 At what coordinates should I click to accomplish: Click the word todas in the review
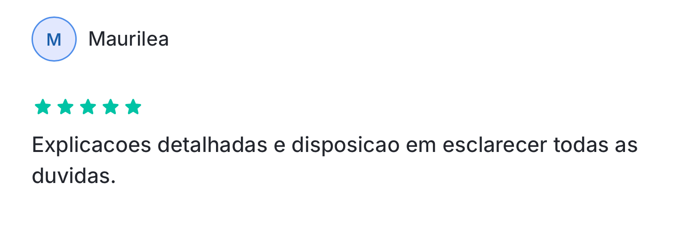(582, 145)
